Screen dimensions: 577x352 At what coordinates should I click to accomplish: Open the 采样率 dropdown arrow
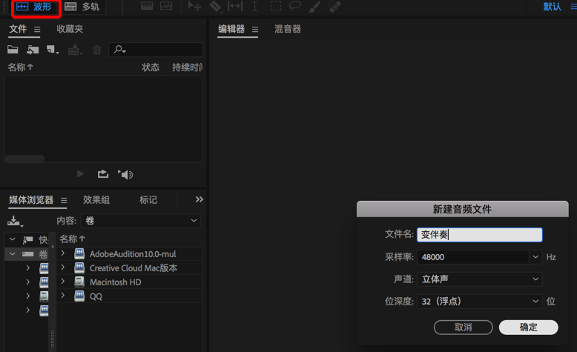pos(535,257)
